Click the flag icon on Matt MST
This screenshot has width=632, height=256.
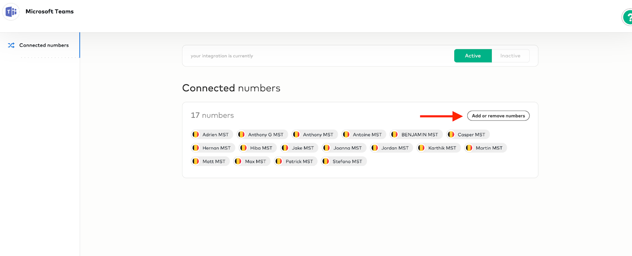tap(196, 162)
